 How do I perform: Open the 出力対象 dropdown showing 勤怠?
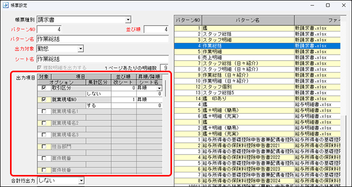click(80, 48)
